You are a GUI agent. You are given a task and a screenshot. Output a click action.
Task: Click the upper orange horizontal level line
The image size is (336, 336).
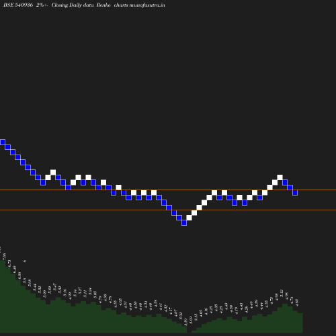pyautogui.click(x=168, y=190)
